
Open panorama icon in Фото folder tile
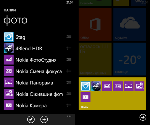[x=128, y=86]
